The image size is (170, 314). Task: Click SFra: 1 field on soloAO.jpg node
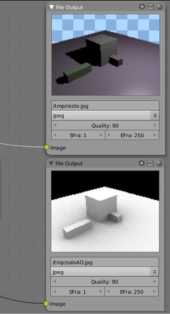coord(78,292)
